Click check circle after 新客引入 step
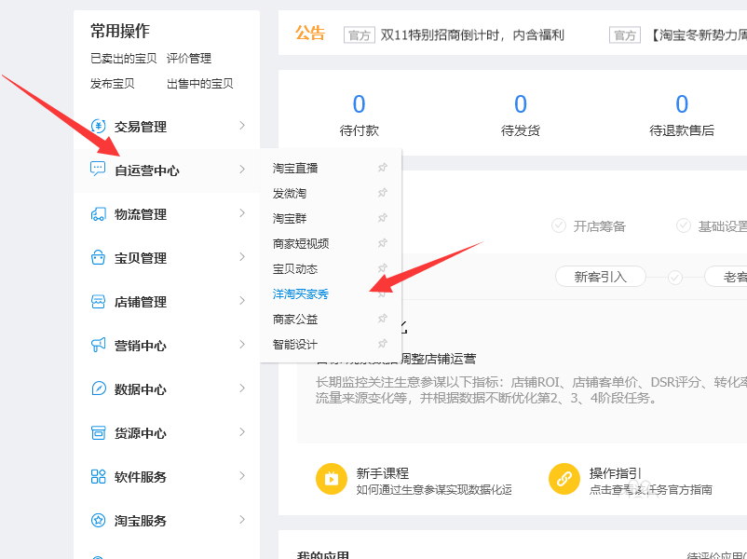This screenshot has height=559, width=747. click(x=675, y=278)
